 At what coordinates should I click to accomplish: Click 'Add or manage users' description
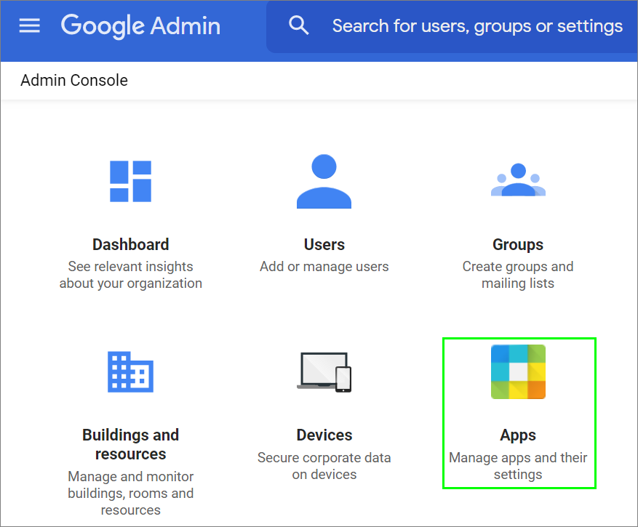pyautogui.click(x=324, y=266)
